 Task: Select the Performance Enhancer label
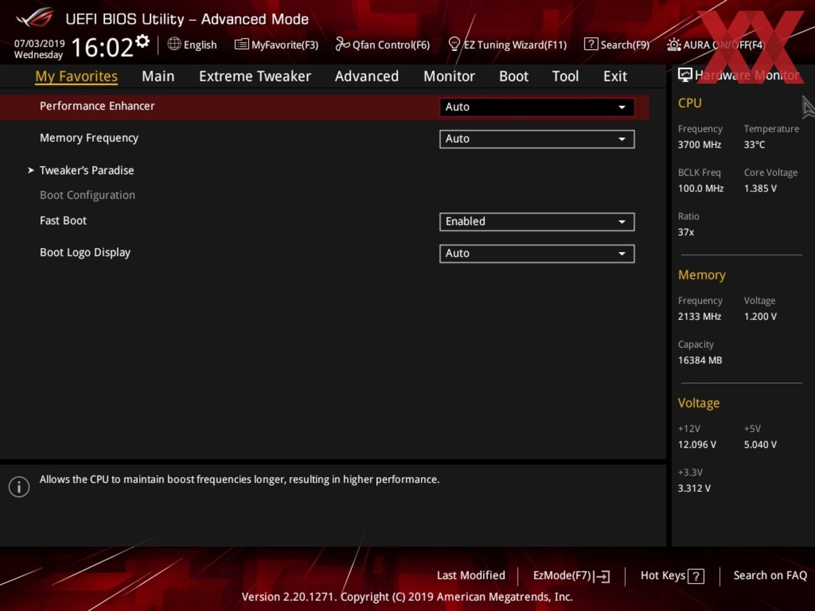click(97, 106)
